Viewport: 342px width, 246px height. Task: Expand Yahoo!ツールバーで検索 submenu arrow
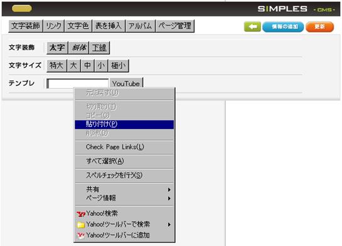point(169,224)
